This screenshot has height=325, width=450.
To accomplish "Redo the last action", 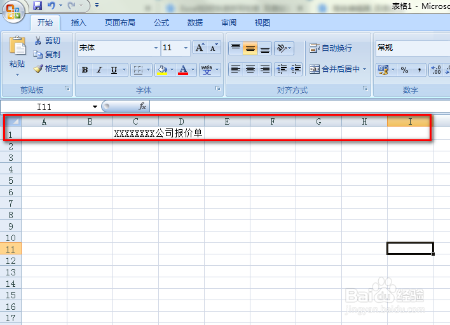I will (x=71, y=5).
